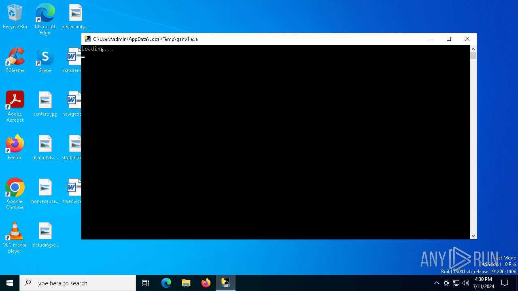The width and height of the screenshot is (518, 291).
Task: Close the genv1.exe console window
Action: tap(467, 39)
